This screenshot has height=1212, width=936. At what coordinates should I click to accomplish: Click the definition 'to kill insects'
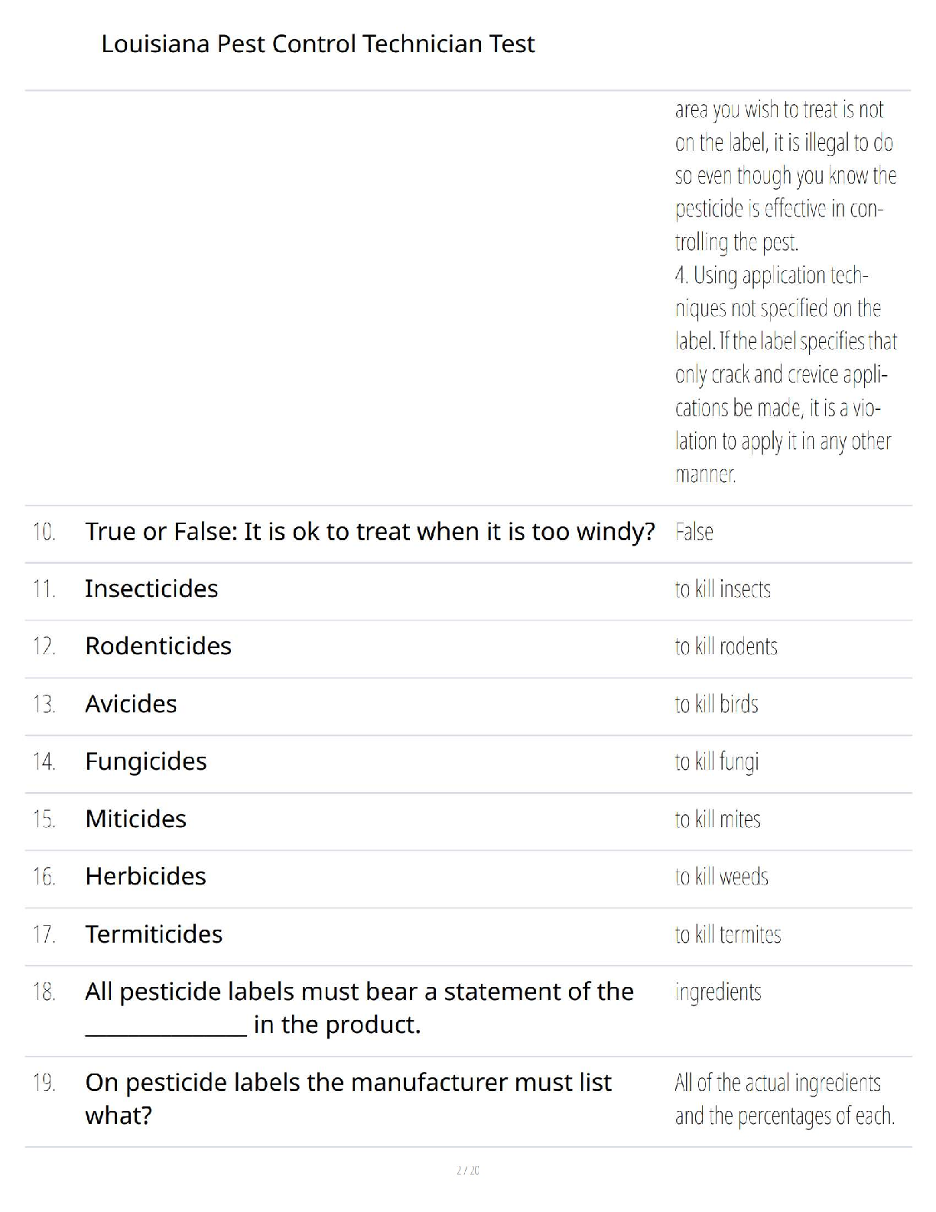coord(723,589)
